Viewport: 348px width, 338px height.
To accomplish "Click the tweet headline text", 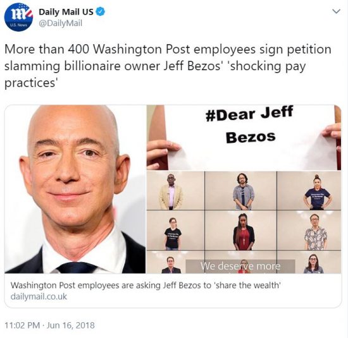I will [168, 66].
